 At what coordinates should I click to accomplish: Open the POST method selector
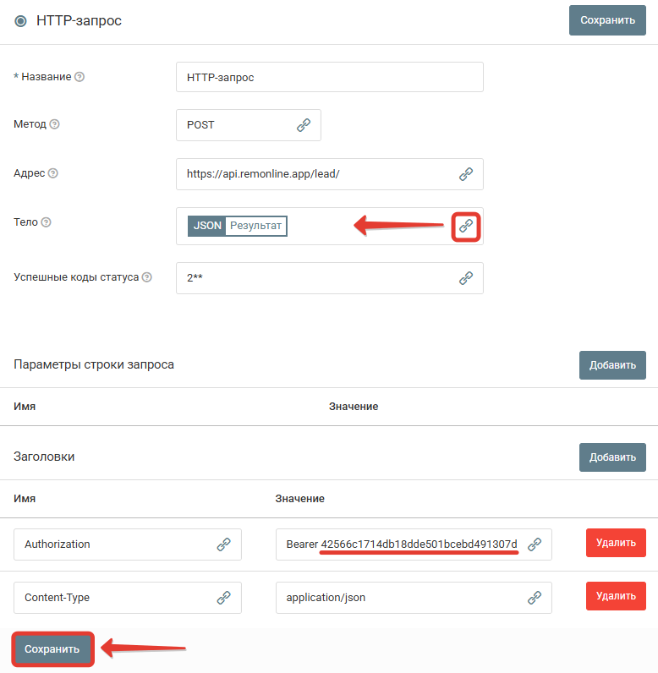pyautogui.click(x=248, y=125)
